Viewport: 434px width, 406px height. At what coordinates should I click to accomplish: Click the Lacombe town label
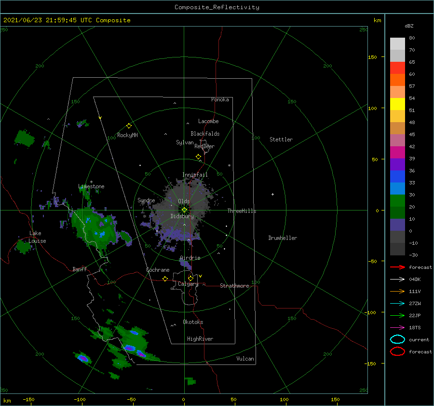point(208,121)
